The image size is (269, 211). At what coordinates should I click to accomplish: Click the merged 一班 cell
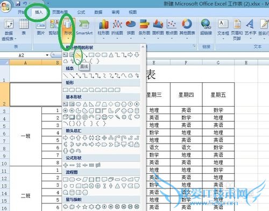click(26, 136)
